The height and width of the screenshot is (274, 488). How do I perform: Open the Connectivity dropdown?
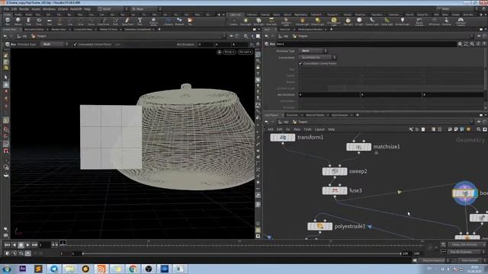[318, 58]
